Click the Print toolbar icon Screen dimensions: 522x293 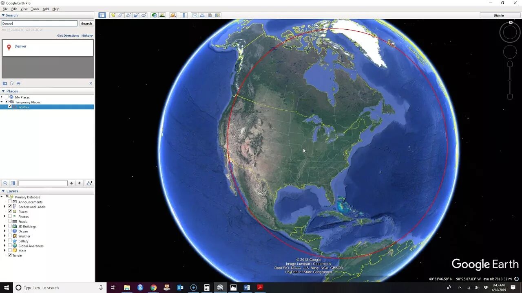tap(202, 15)
